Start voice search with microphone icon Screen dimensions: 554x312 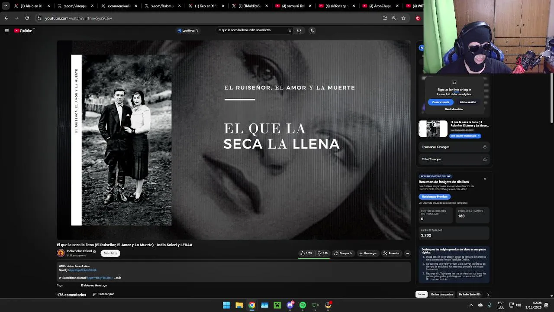tap(312, 30)
